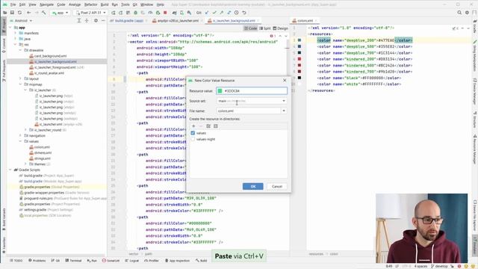Uncheck the values directory checkbox
The image size is (478, 269).
point(193,133)
